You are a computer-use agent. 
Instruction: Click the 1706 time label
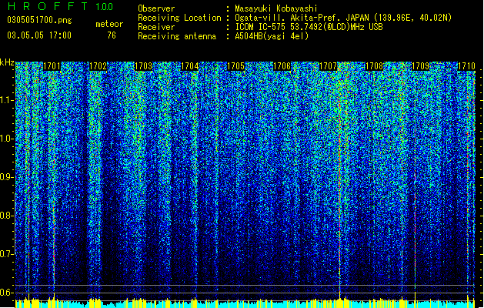[x=282, y=66]
